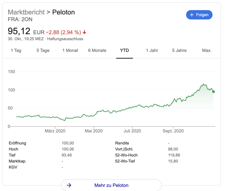
Task: Follow Peloton with the Folgen button
Action: 199,15
